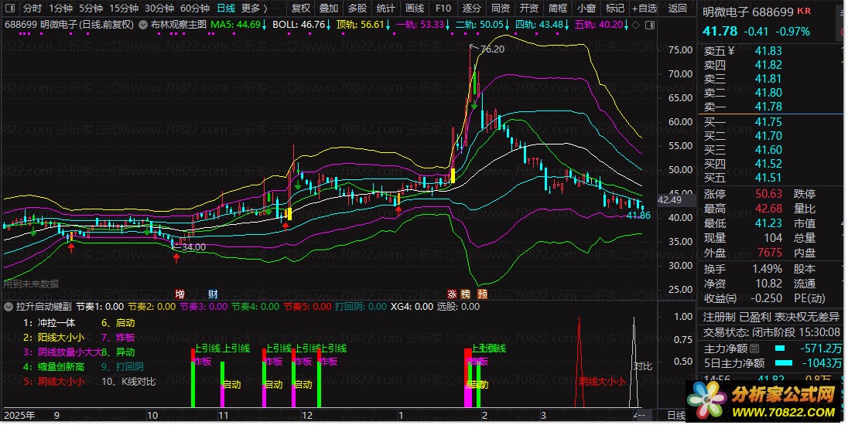The height and width of the screenshot is (425, 848).
Task: Click the 返回 back button
Action: coord(677,8)
